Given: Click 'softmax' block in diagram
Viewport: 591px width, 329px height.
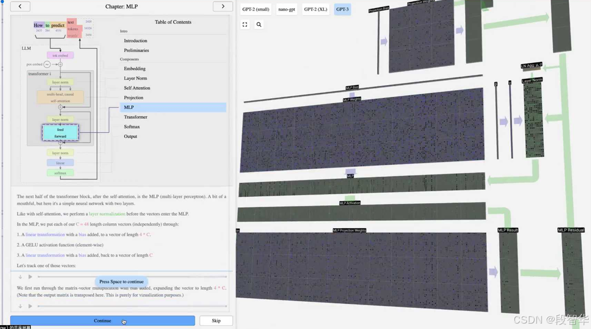Looking at the screenshot, I should (60, 173).
